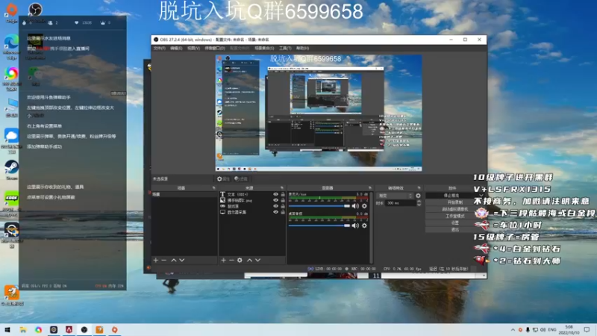Lock the Text (GDI+) source
The image size is (597, 336).
pos(283,194)
